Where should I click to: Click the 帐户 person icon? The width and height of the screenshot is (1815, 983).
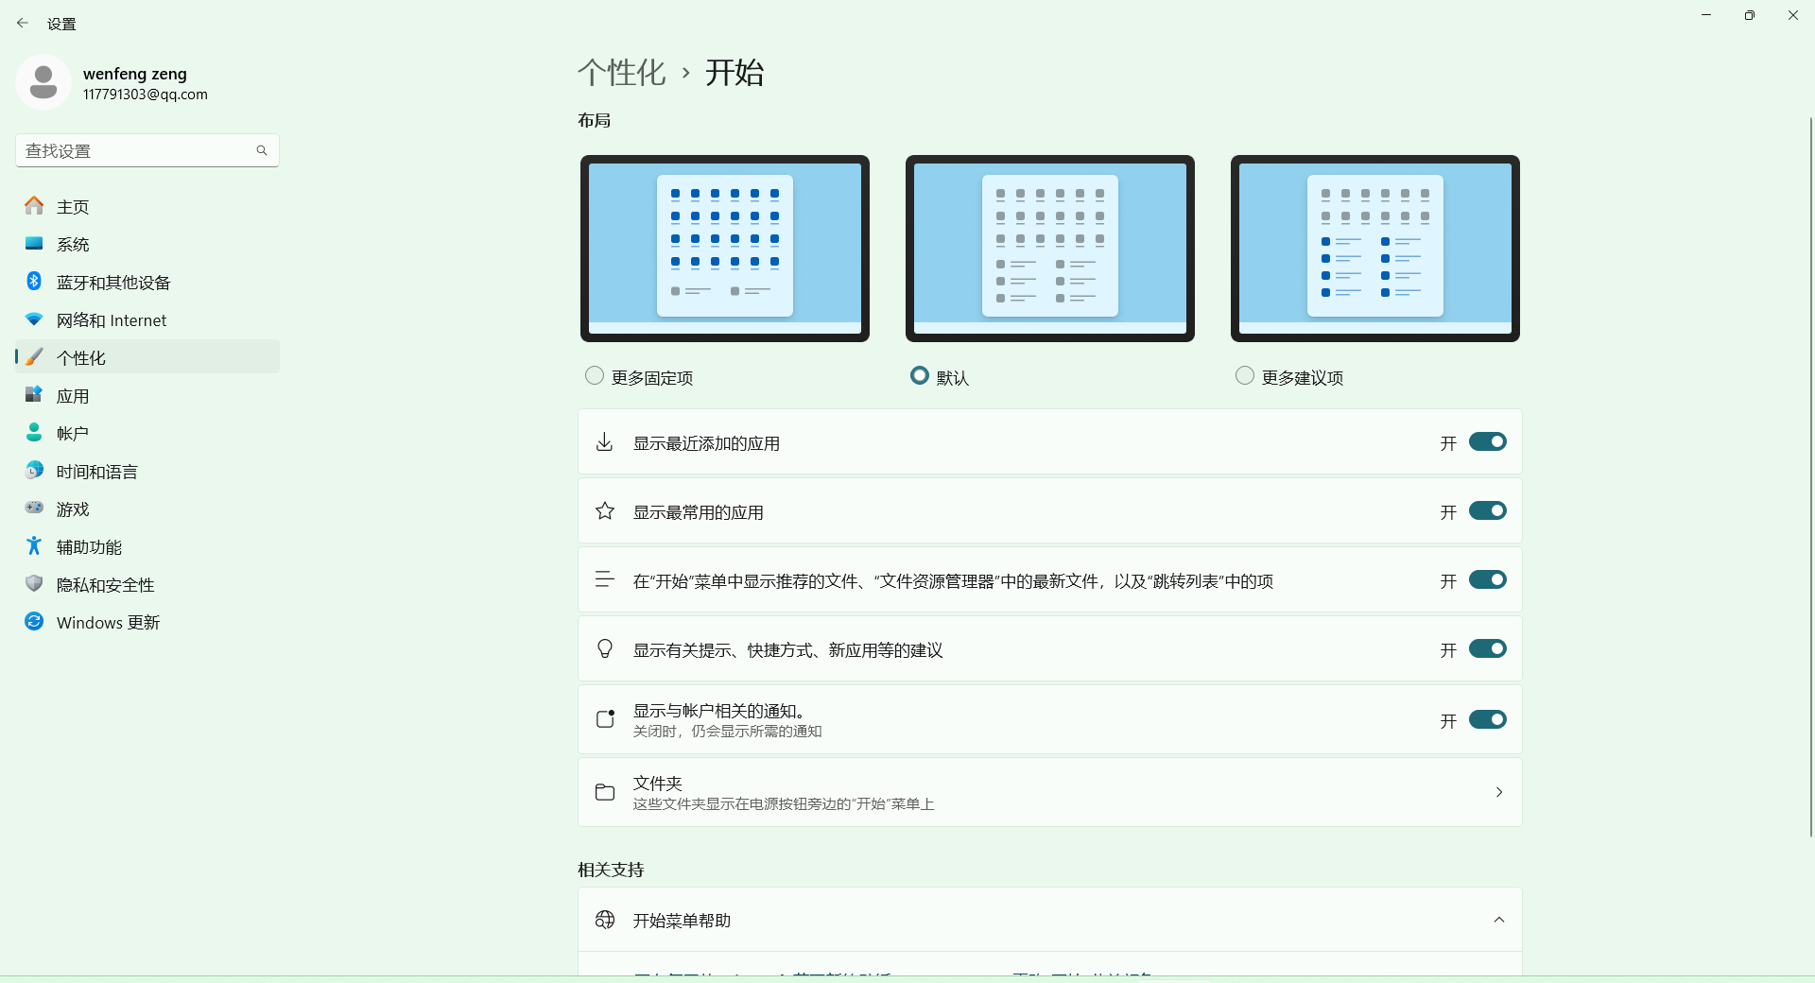point(34,433)
